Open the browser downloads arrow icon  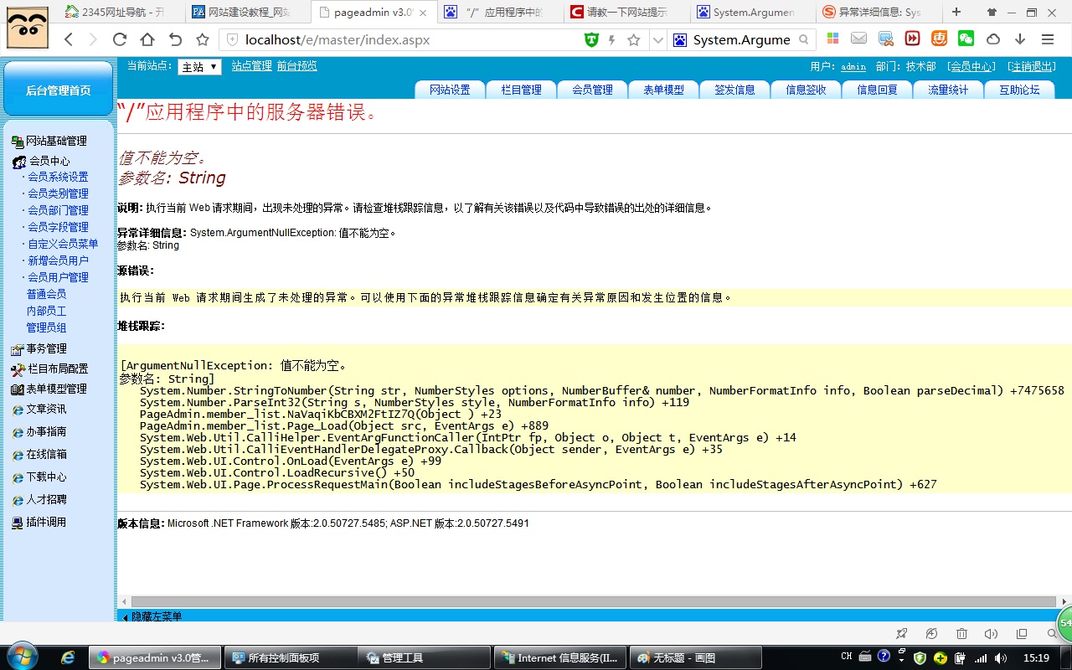pos(1020,39)
